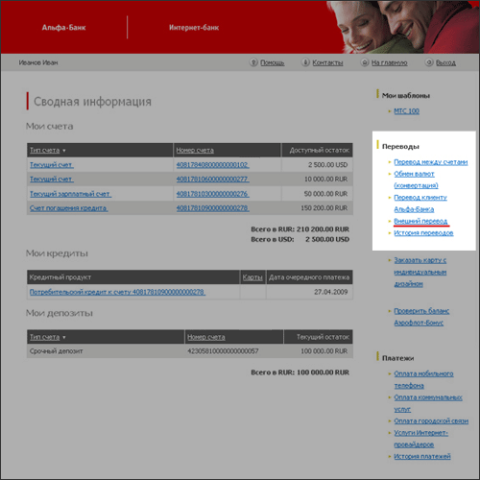
Task: Open Текущий зарплатный счет link
Action: click(70, 194)
